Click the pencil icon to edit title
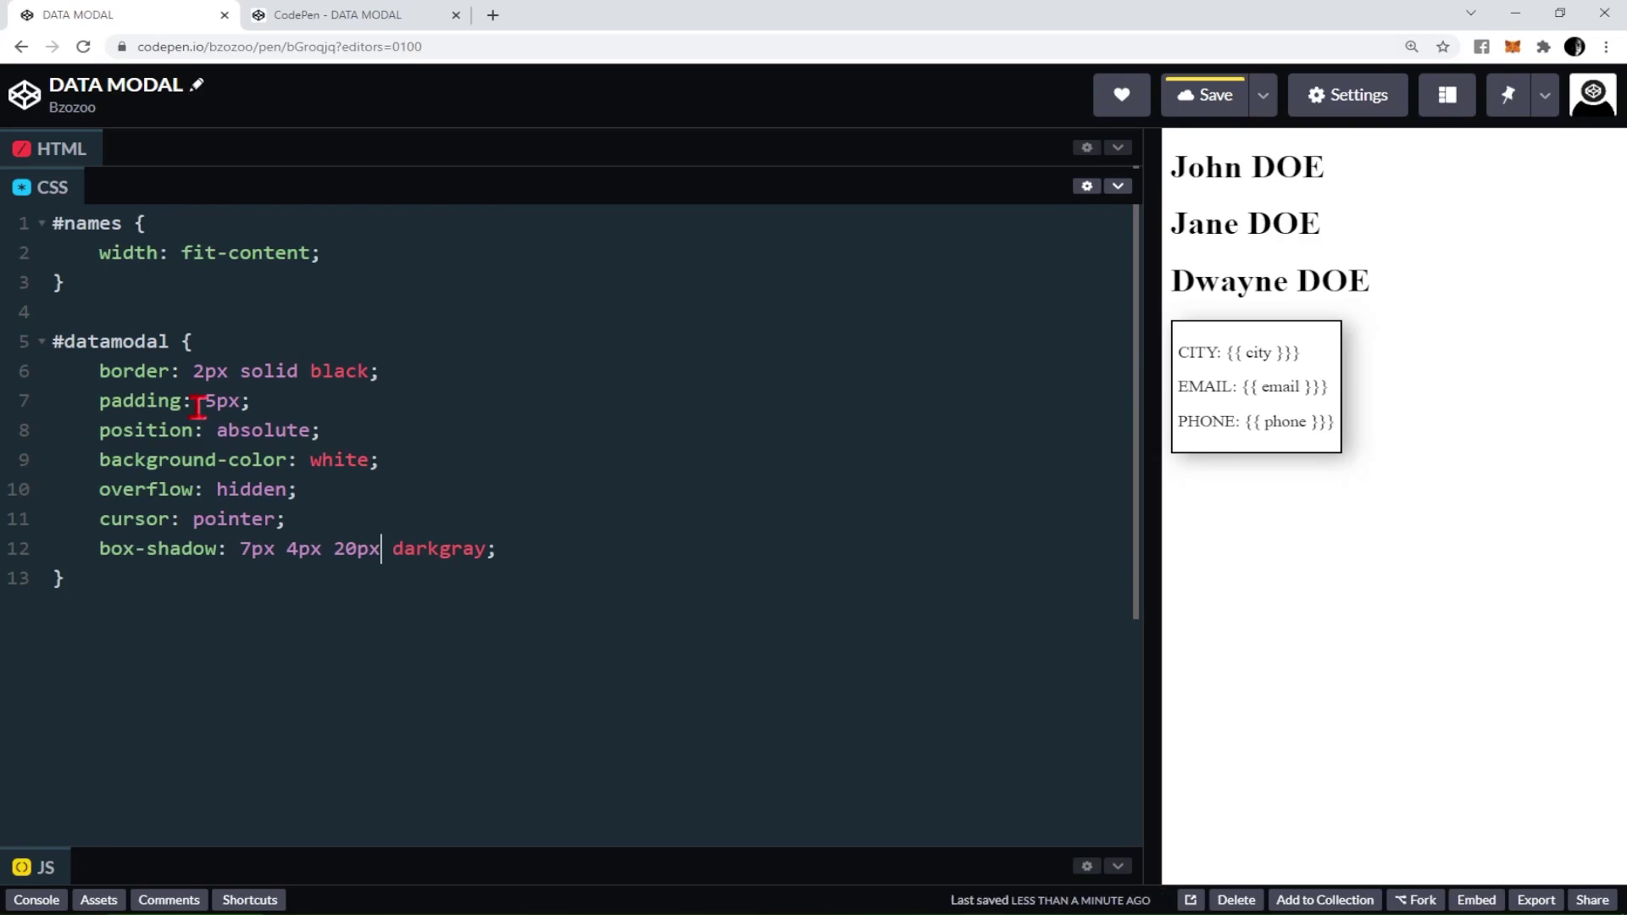 coord(197,84)
